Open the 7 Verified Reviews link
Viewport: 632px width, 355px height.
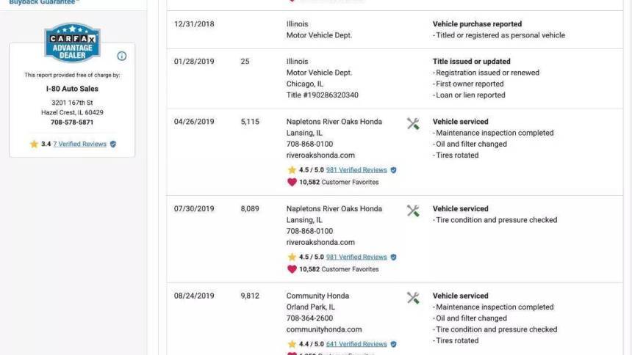(x=80, y=144)
